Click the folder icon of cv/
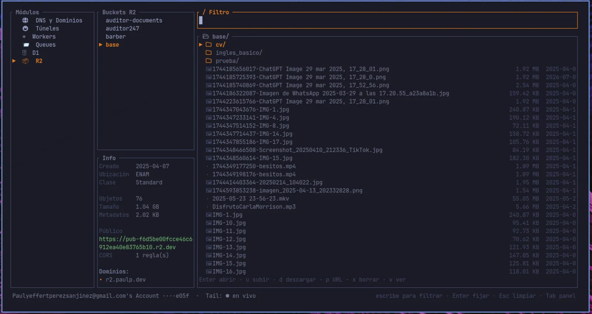 [209, 45]
